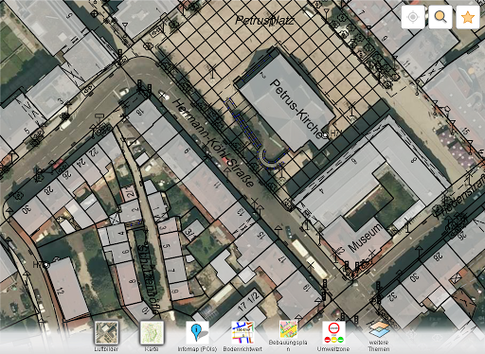Select the H7 marker beside Petrus-Kirche

(x=331, y=133)
